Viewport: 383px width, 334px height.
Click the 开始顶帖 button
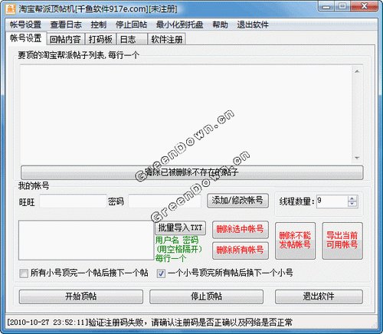click(x=81, y=296)
